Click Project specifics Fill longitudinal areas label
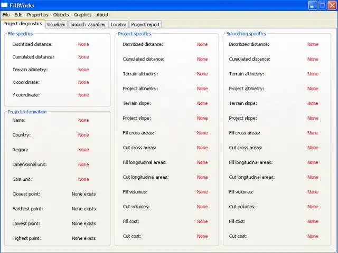The height and width of the screenshot is (253, 338). [x=144, y=162]
